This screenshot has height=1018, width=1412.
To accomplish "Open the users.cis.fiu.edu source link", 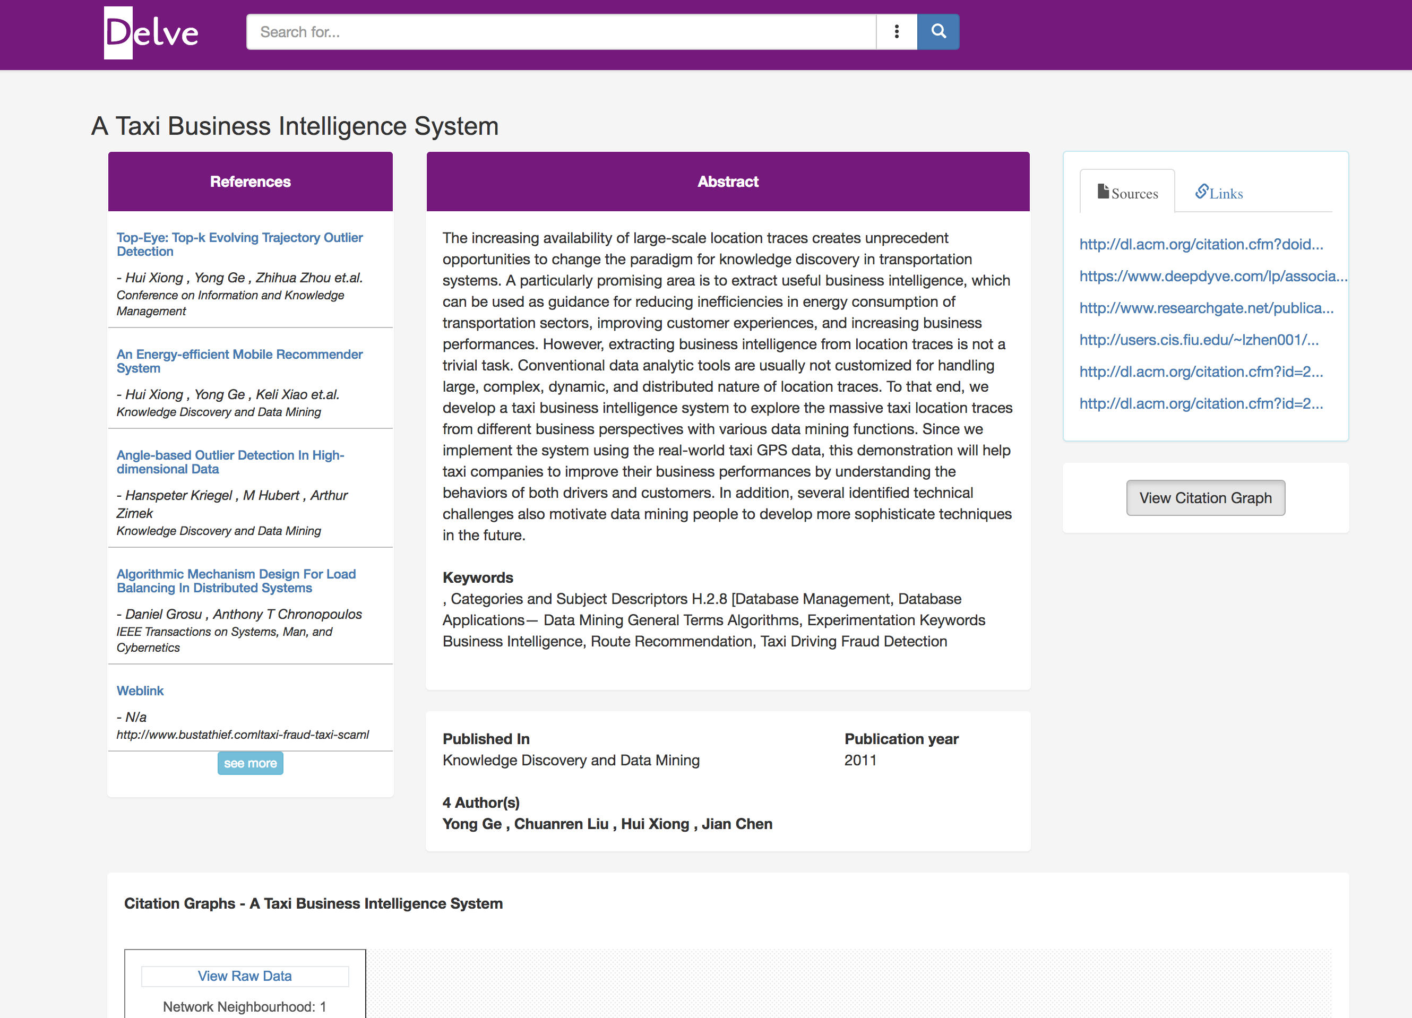I will click(1199, 339).
